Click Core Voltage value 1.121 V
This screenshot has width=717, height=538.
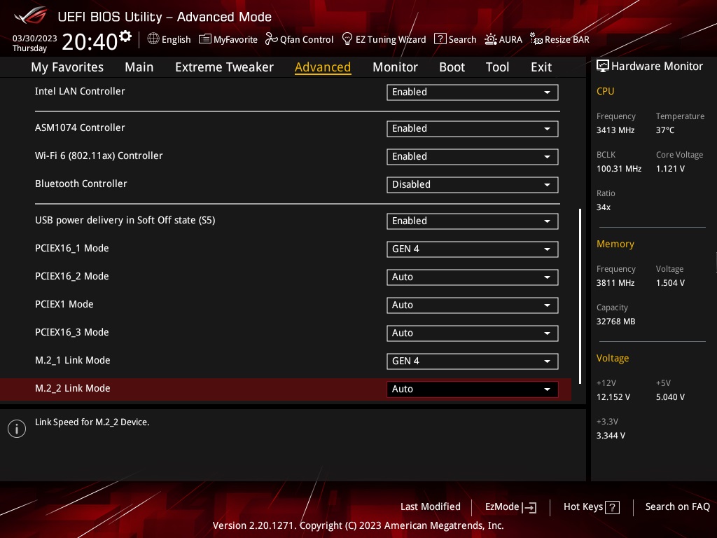point(670,169)
